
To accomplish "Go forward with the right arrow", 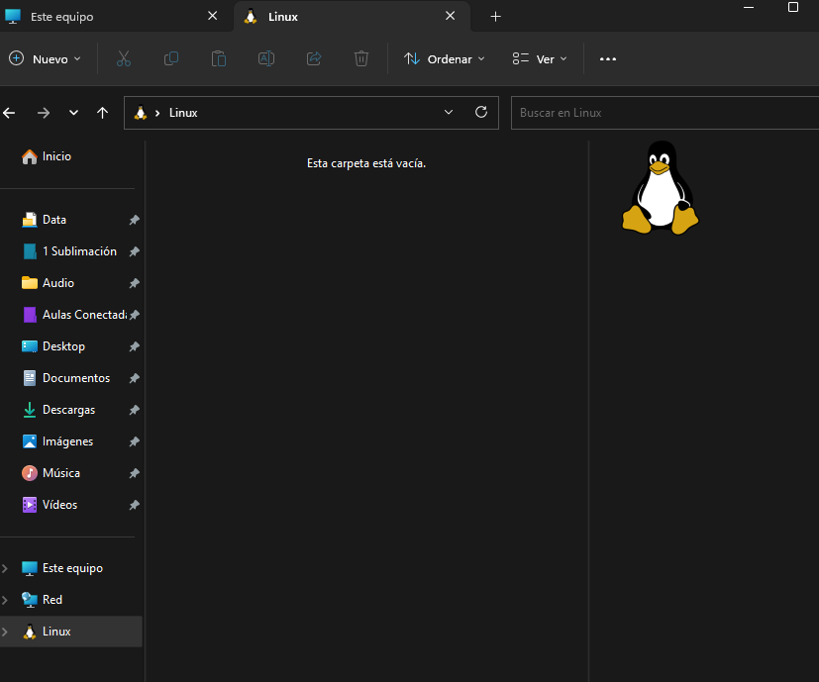I will click(44, 113).
